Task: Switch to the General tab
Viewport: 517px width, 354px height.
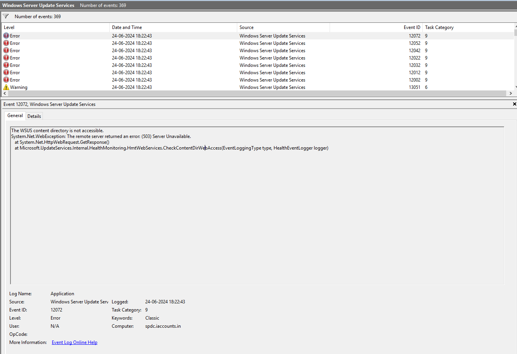Action: 15,116
